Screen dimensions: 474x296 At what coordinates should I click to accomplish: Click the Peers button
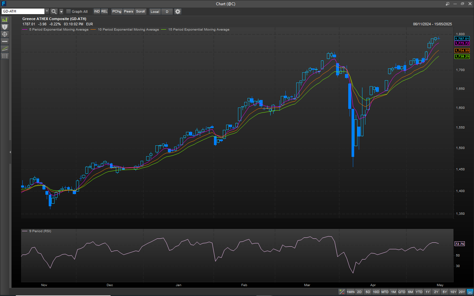(x=128, y=12)
